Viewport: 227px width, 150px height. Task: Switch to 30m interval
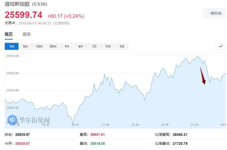tap(53, 46)
